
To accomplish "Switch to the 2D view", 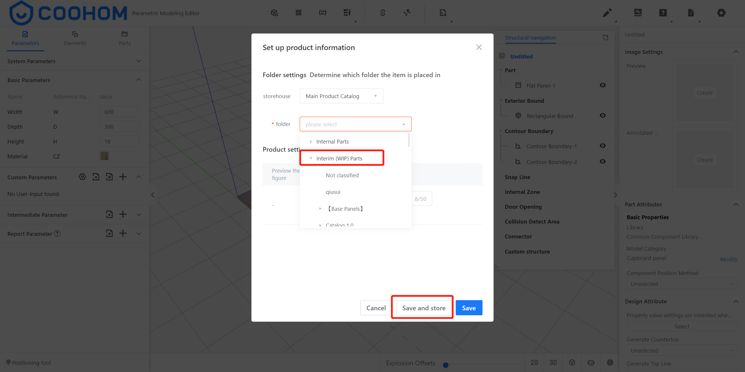I will coord(534,362).
